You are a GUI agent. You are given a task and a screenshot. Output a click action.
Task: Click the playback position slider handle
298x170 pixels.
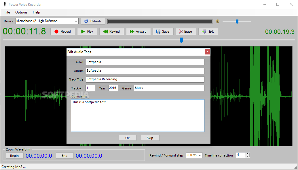coord(181,40)
